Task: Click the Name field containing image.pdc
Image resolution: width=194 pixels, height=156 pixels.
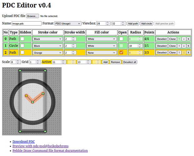Action: (27, 23)
